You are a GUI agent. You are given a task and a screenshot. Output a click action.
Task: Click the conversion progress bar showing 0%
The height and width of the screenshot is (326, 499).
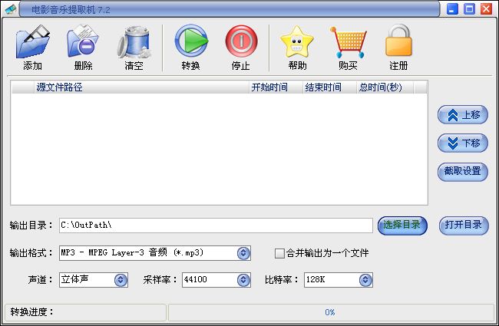(x=330, y=312)
